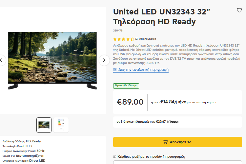Add the TV to wishlist with heart icon
The image size is (246, 164).
[x=239, y=10]
